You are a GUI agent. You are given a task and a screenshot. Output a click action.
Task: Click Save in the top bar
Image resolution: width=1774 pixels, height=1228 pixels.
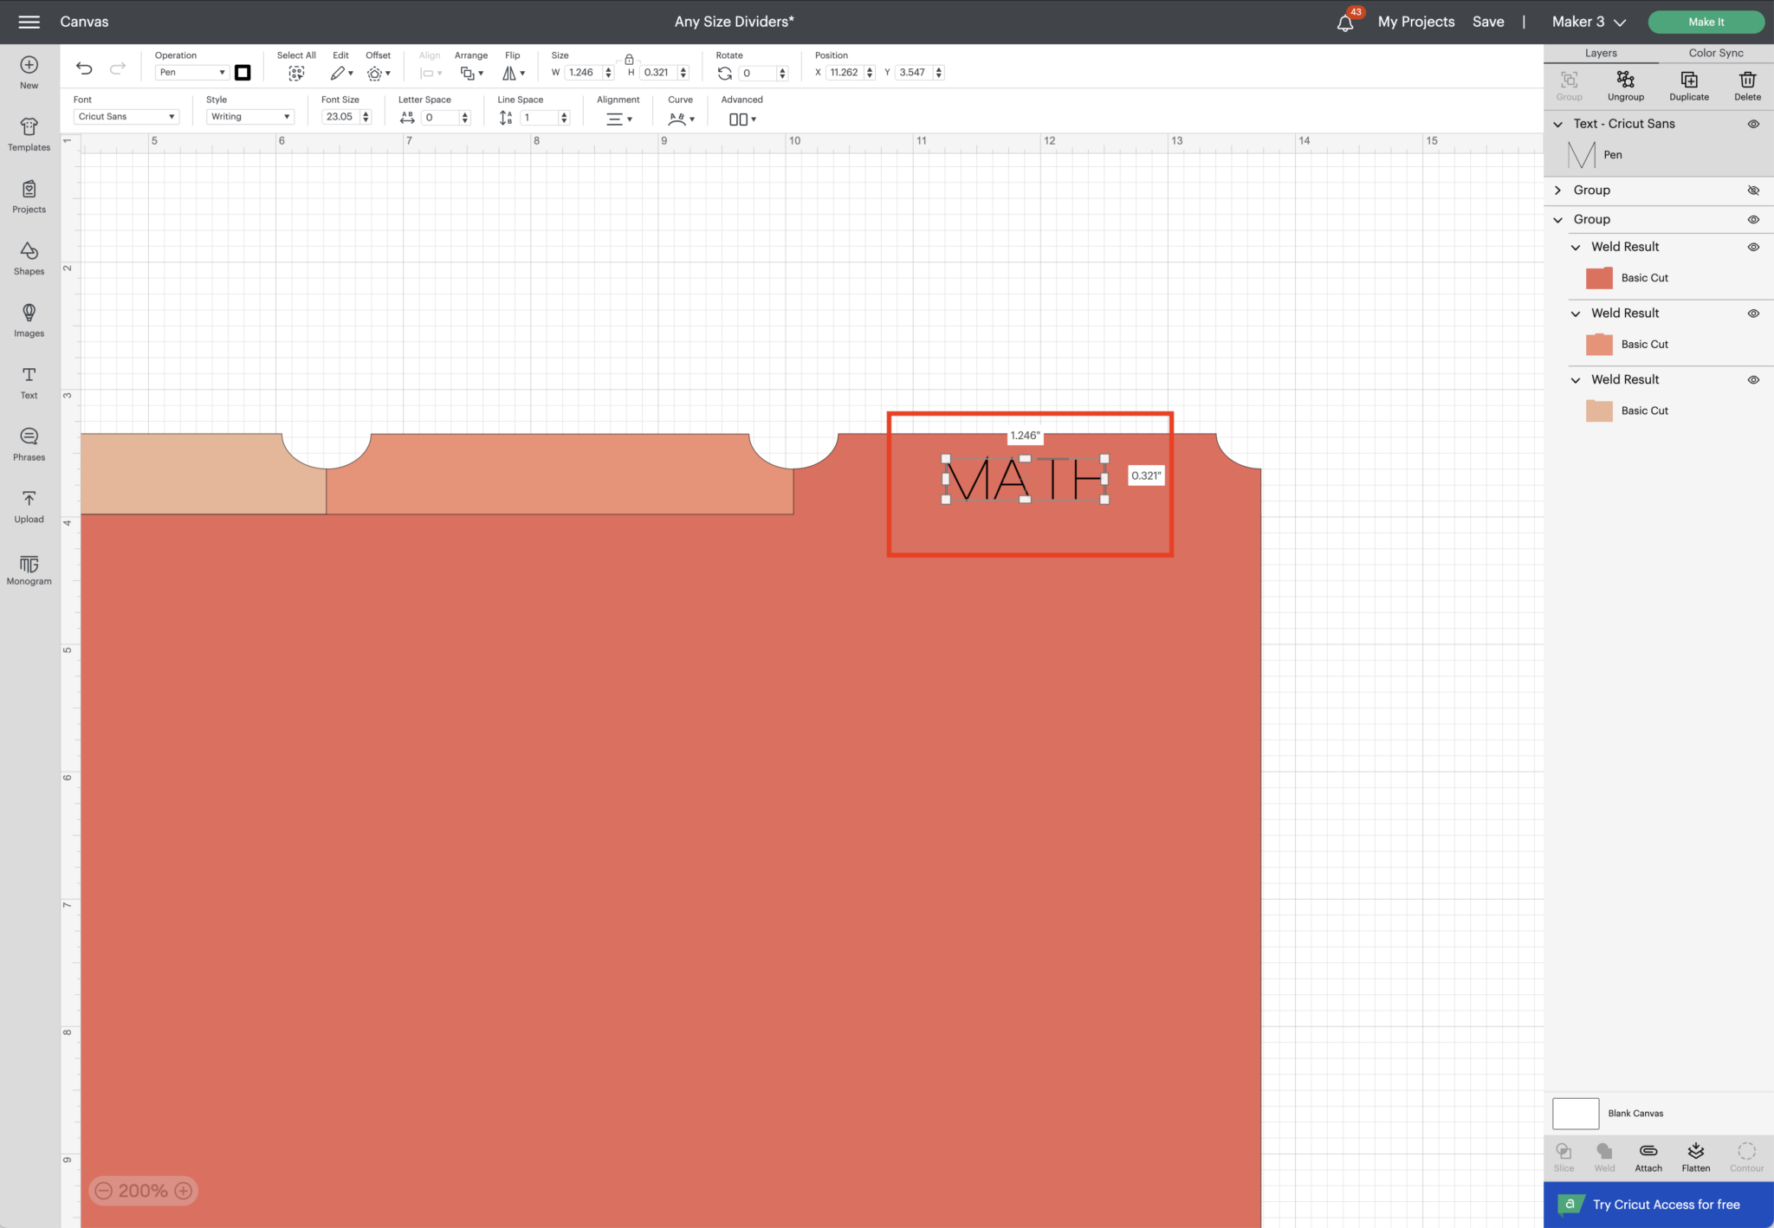(1489, 21)
